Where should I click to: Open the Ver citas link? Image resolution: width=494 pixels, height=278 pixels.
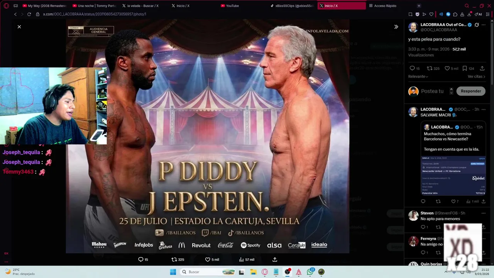coord(476,76)
